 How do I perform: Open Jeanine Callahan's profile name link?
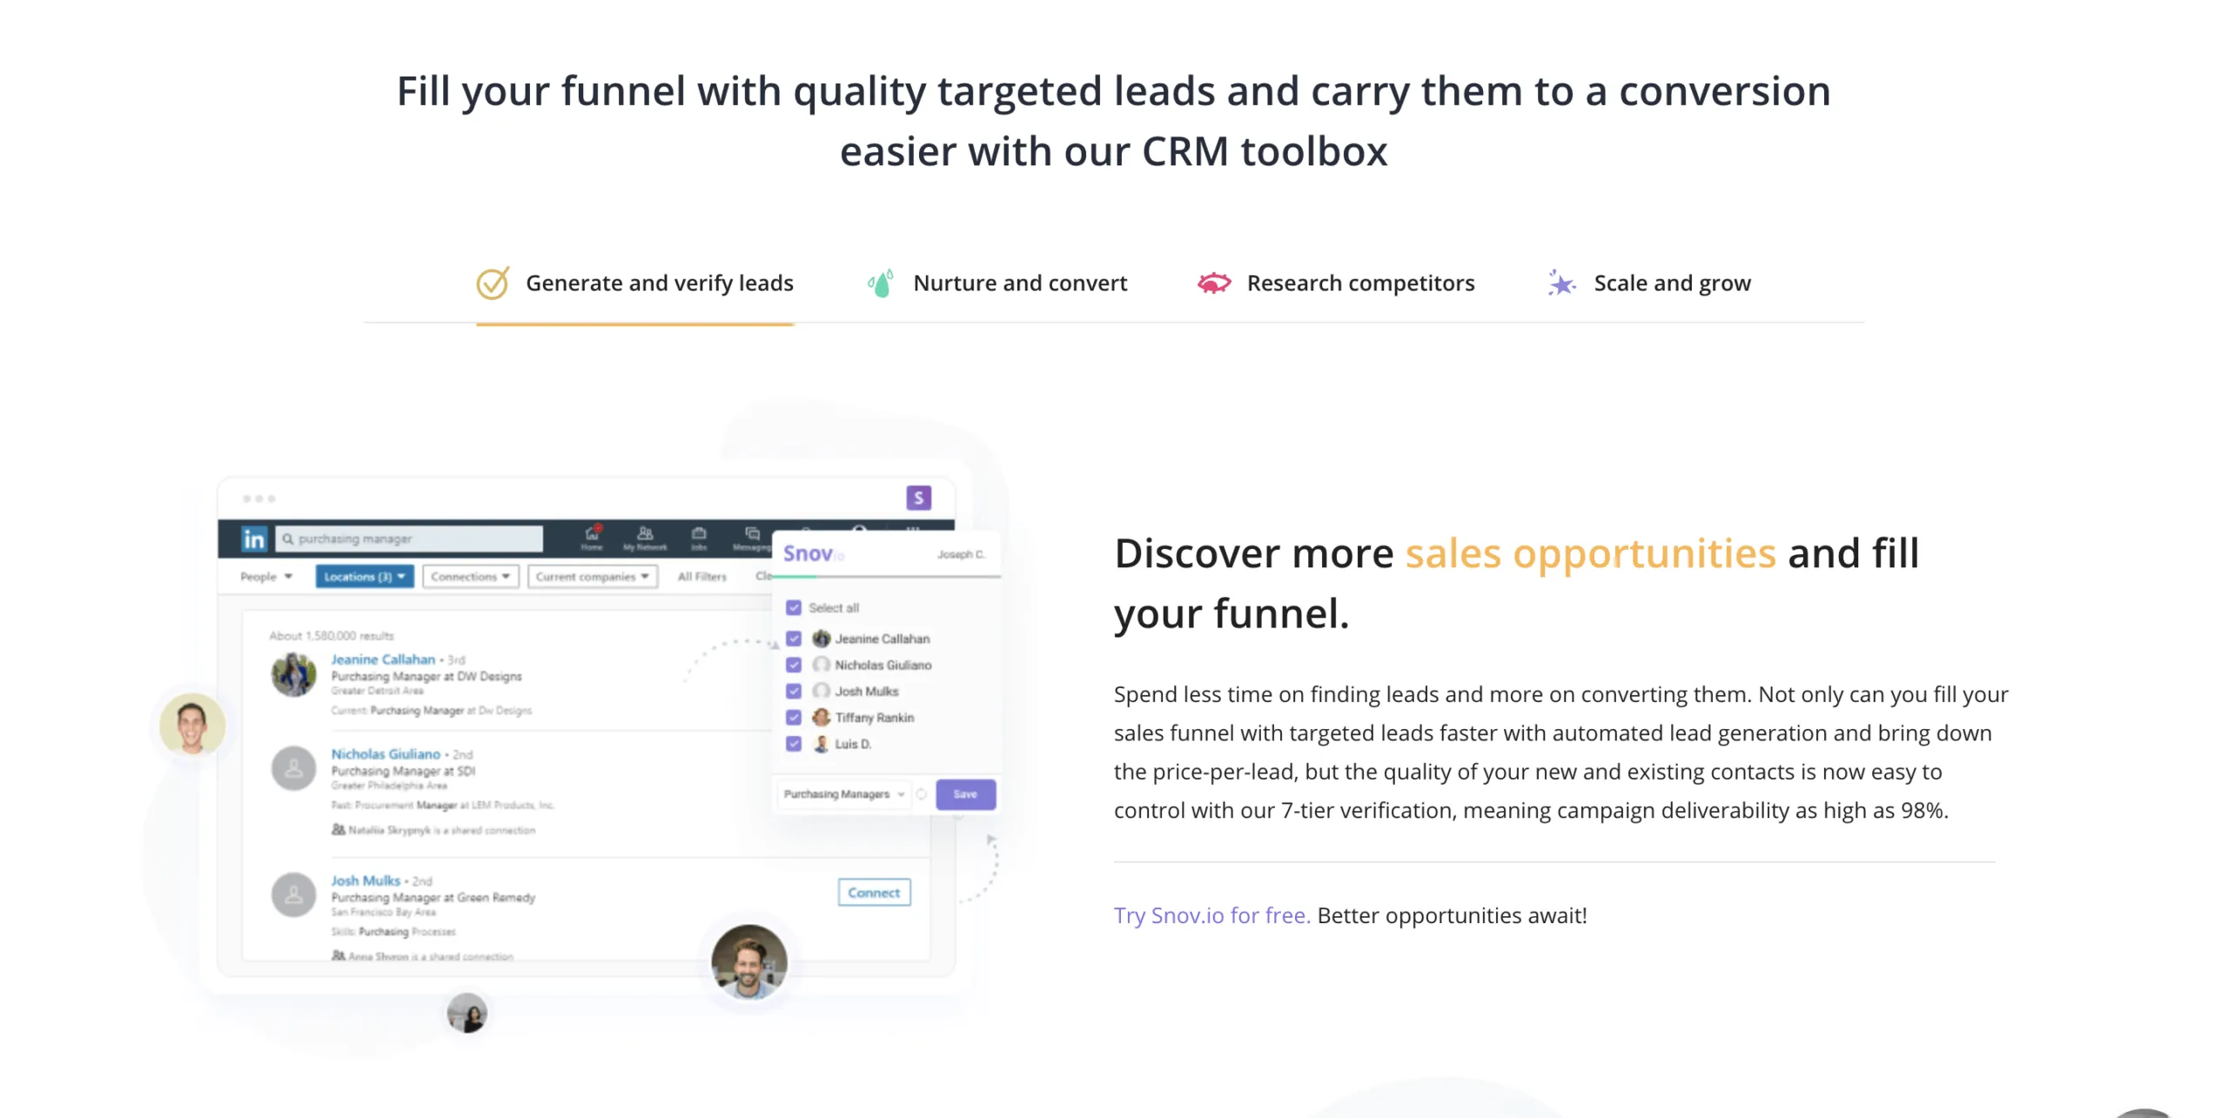(382, 659)
